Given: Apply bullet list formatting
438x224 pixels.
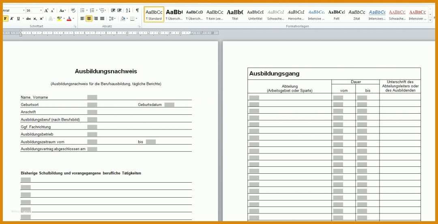Looking at the screenshot, I should tap(82, 11).
